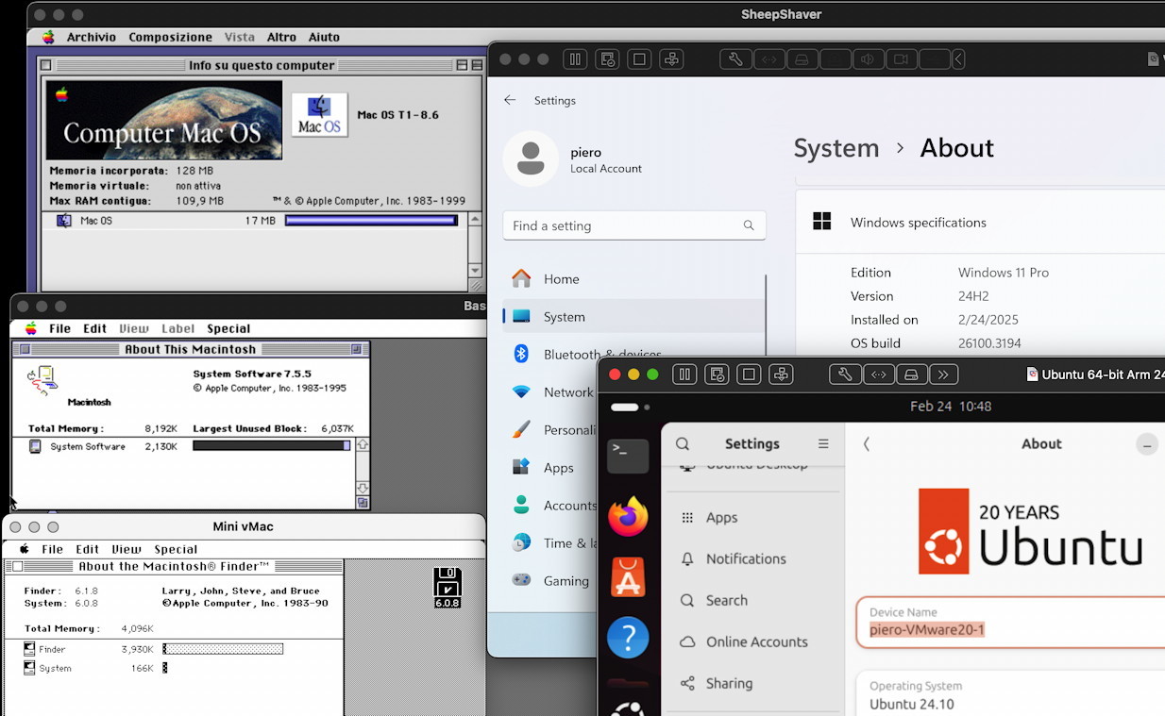Click the Unity view icon in the Windows VM toolbar

672,59
